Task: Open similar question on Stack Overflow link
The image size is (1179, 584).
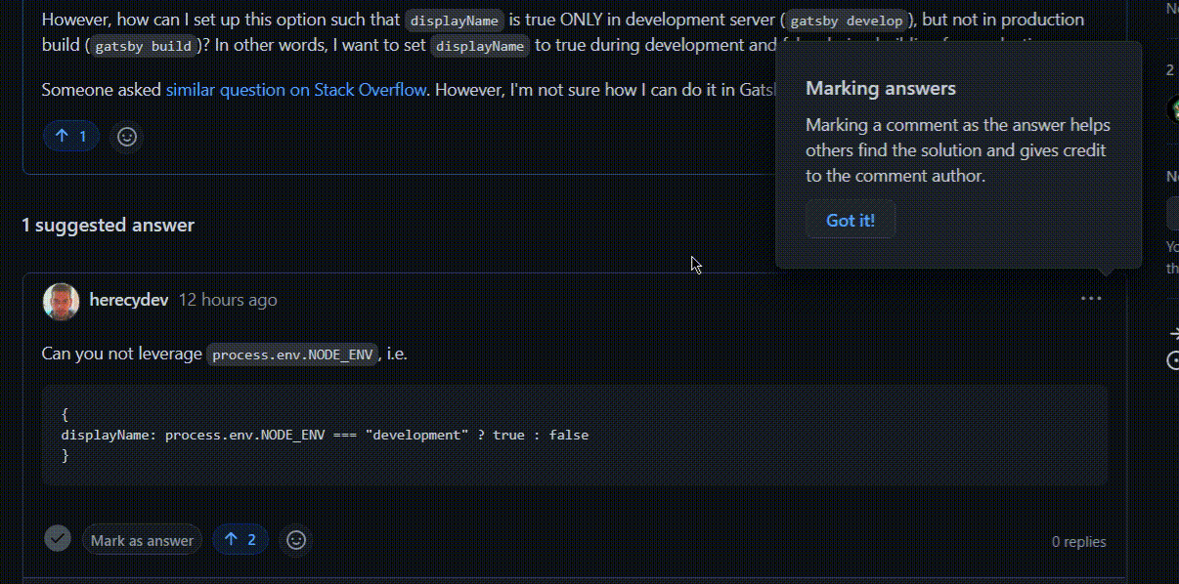Action: pos(295,90)
